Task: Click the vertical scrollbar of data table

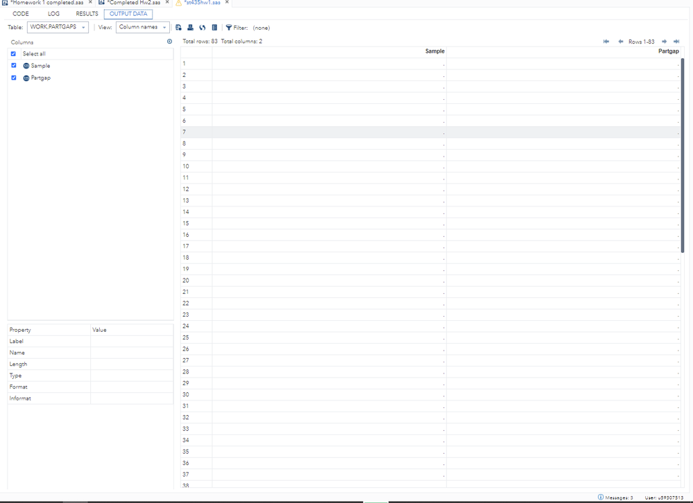Action: 683,155
